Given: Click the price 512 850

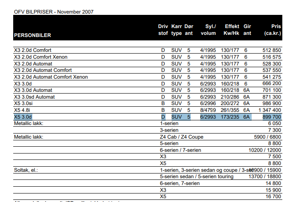Looking at the screenshot, I should (271, 50).
